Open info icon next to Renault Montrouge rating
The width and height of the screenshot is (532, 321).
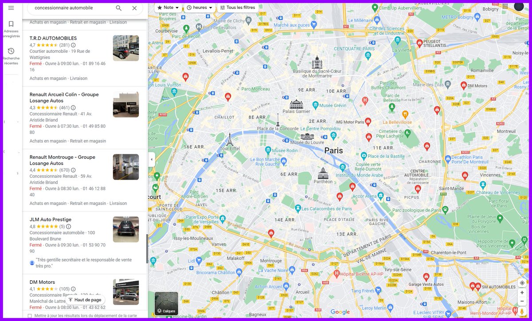[73, 170]
